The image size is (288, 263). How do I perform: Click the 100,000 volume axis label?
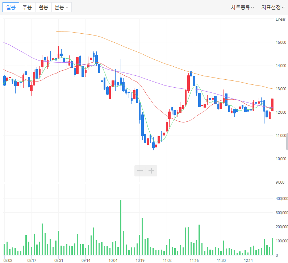click(x=282, y=241)
